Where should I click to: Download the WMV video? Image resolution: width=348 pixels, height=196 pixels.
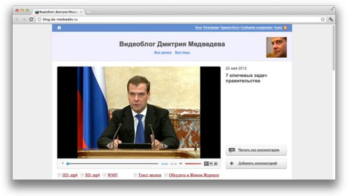pyautogui.click(x=113, y=175)
